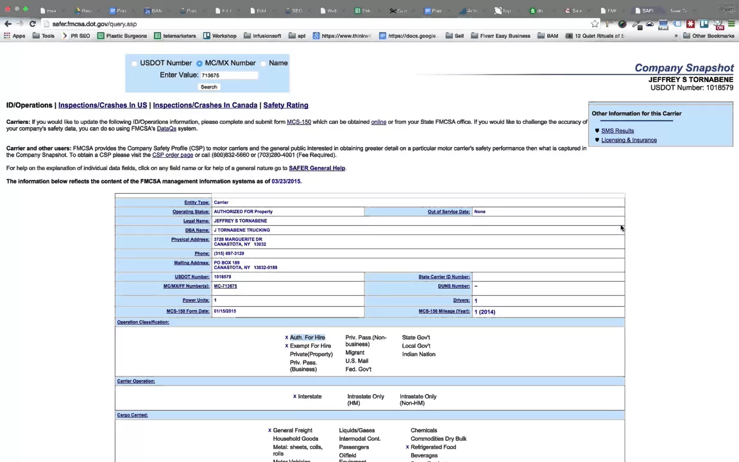The height and width of the screenshot is (462, 739).
Task: Open the Safety Rating link
Action: [x=285, y=105]
